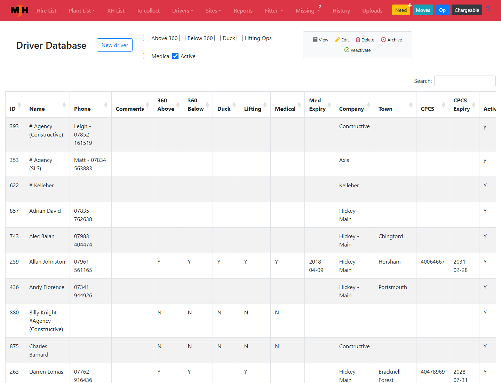
Task: Click the Archive red cross icon
Action: (x=383, y=40)
